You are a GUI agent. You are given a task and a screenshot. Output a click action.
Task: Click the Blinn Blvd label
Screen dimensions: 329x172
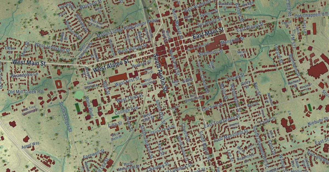pyautogui.click(x=89, y=106)
